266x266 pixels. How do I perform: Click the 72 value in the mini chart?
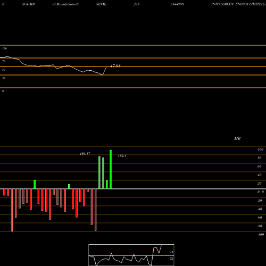[x=171, y=259]
